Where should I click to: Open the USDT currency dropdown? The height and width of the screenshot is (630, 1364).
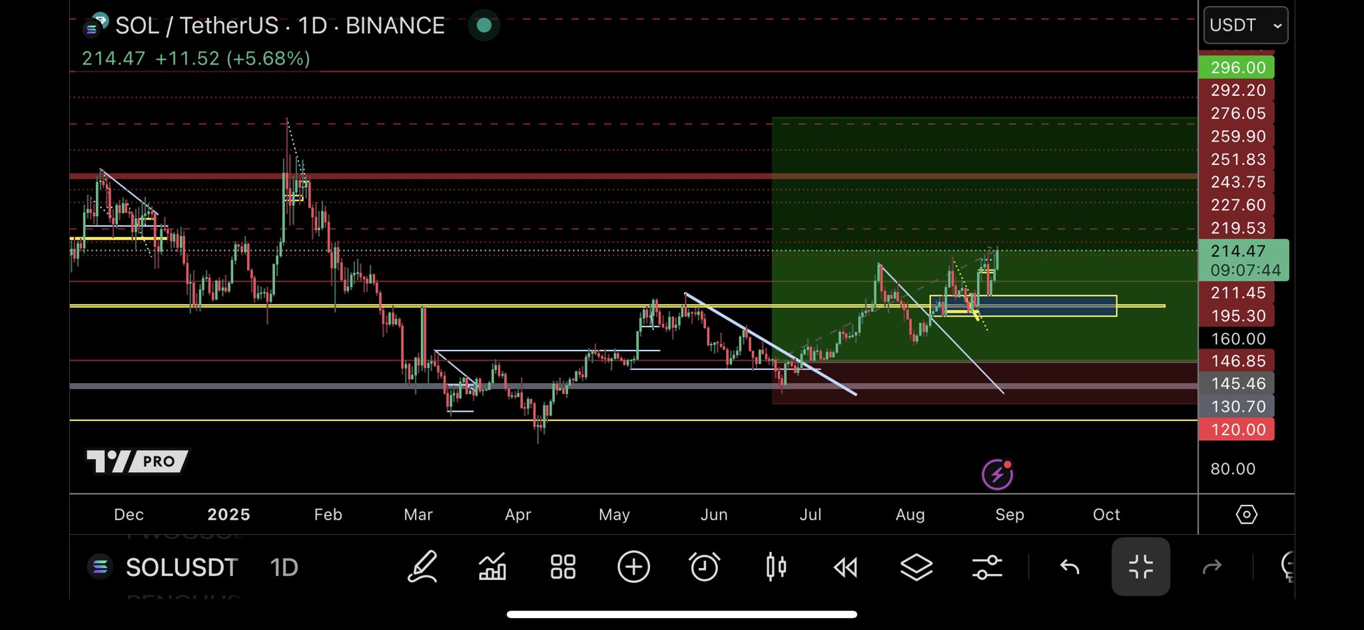click(1245, 25)
